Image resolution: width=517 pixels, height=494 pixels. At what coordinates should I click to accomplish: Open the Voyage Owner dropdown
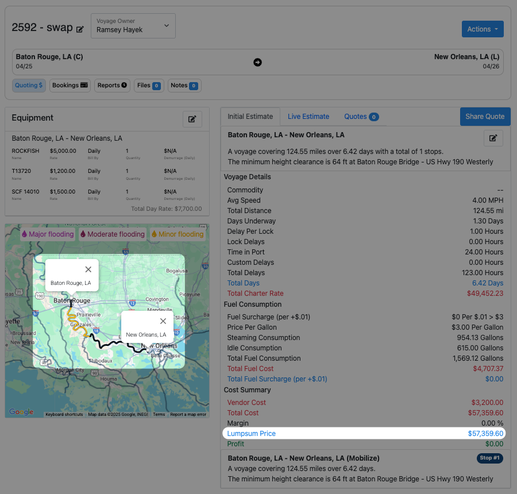pyautogui.click(x=133, y=26)
